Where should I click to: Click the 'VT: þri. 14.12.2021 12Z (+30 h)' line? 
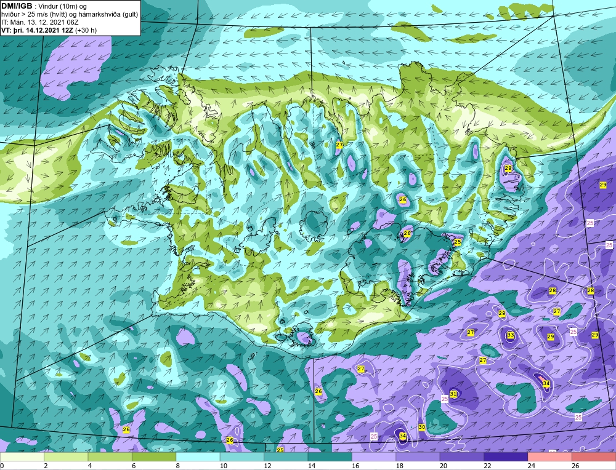point(49,30)
